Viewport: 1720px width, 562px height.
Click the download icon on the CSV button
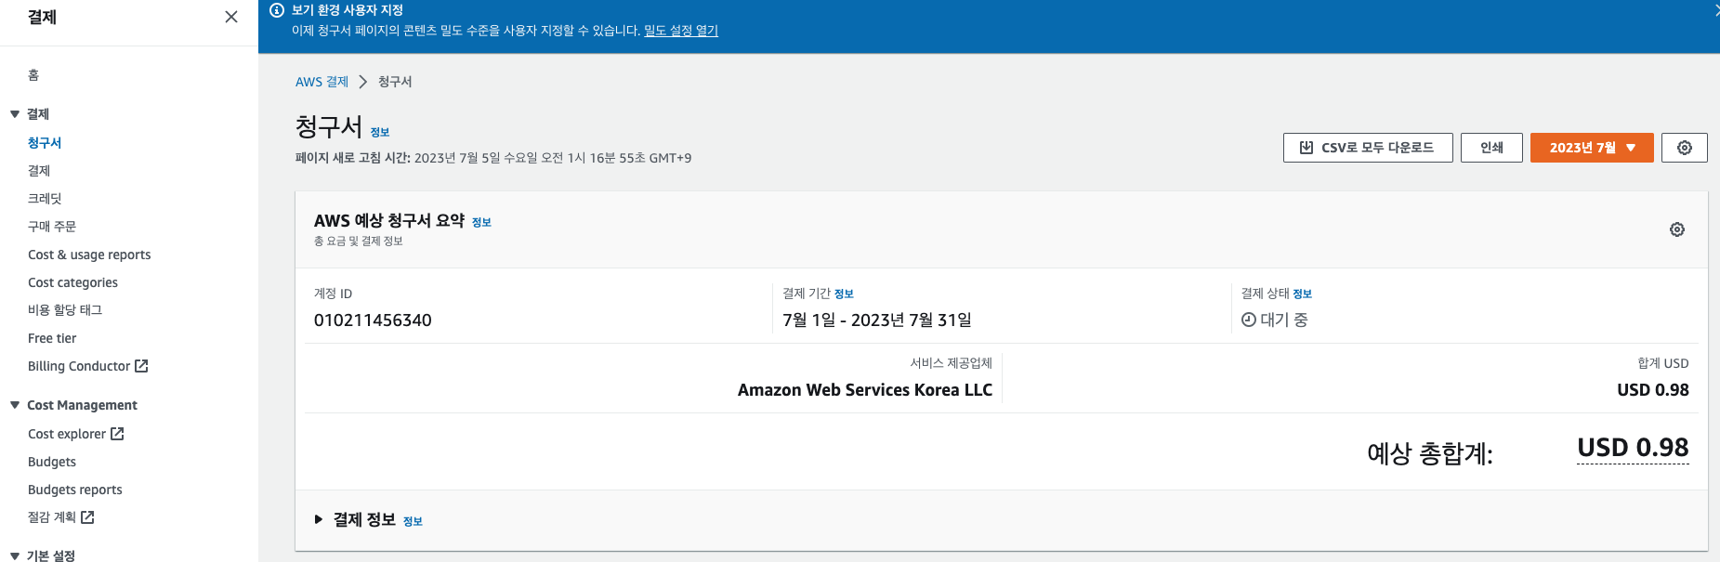pyautogui.click(x=1306, y=148)
